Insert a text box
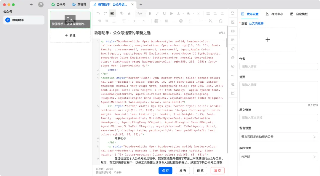Viewport: 320px width, 176px height. (199, 13)
